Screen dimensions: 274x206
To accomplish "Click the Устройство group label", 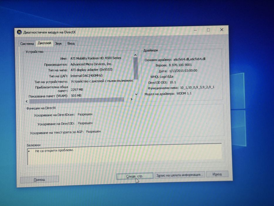I will (x=34, y=52).
